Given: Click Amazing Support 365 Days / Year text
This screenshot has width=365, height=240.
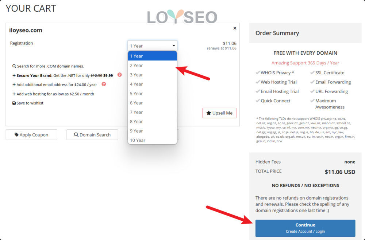Looking at the screenshot, I should (x=305, y=63).
